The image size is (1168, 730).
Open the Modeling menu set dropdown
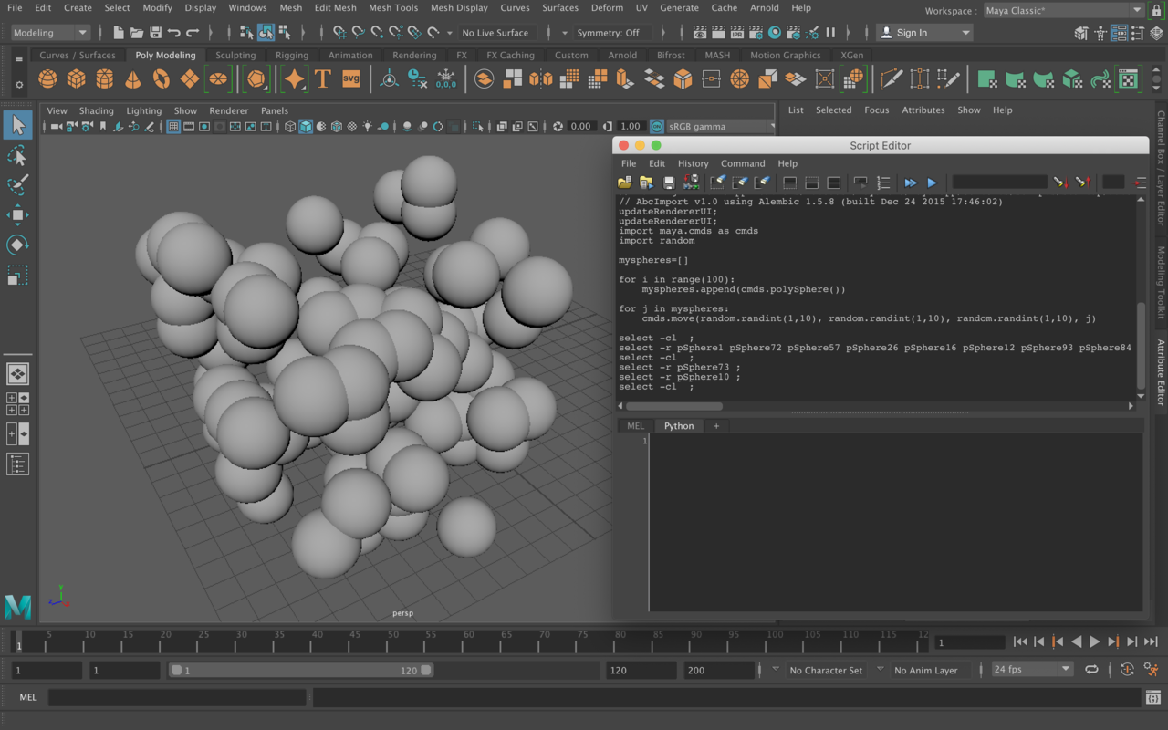50,33
